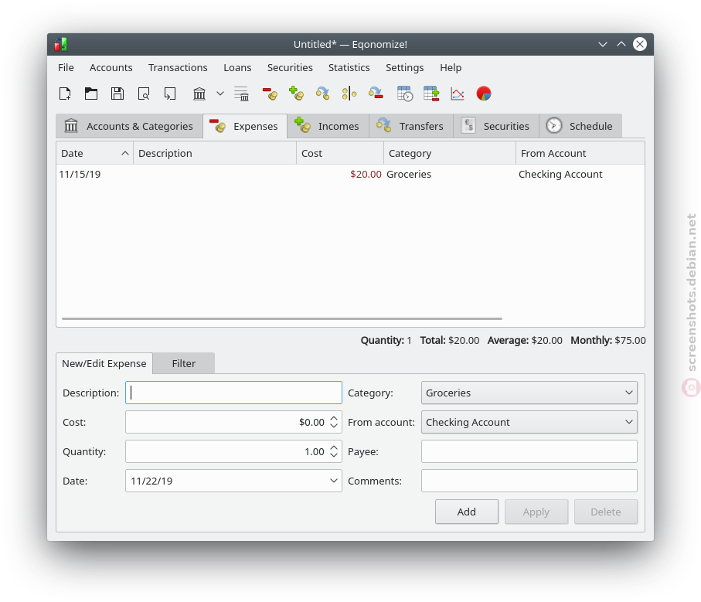Open the Date dropdown calendar
The width and height of the screenshot is (701, 602).
pyautogui.click(x=334, y=481)
